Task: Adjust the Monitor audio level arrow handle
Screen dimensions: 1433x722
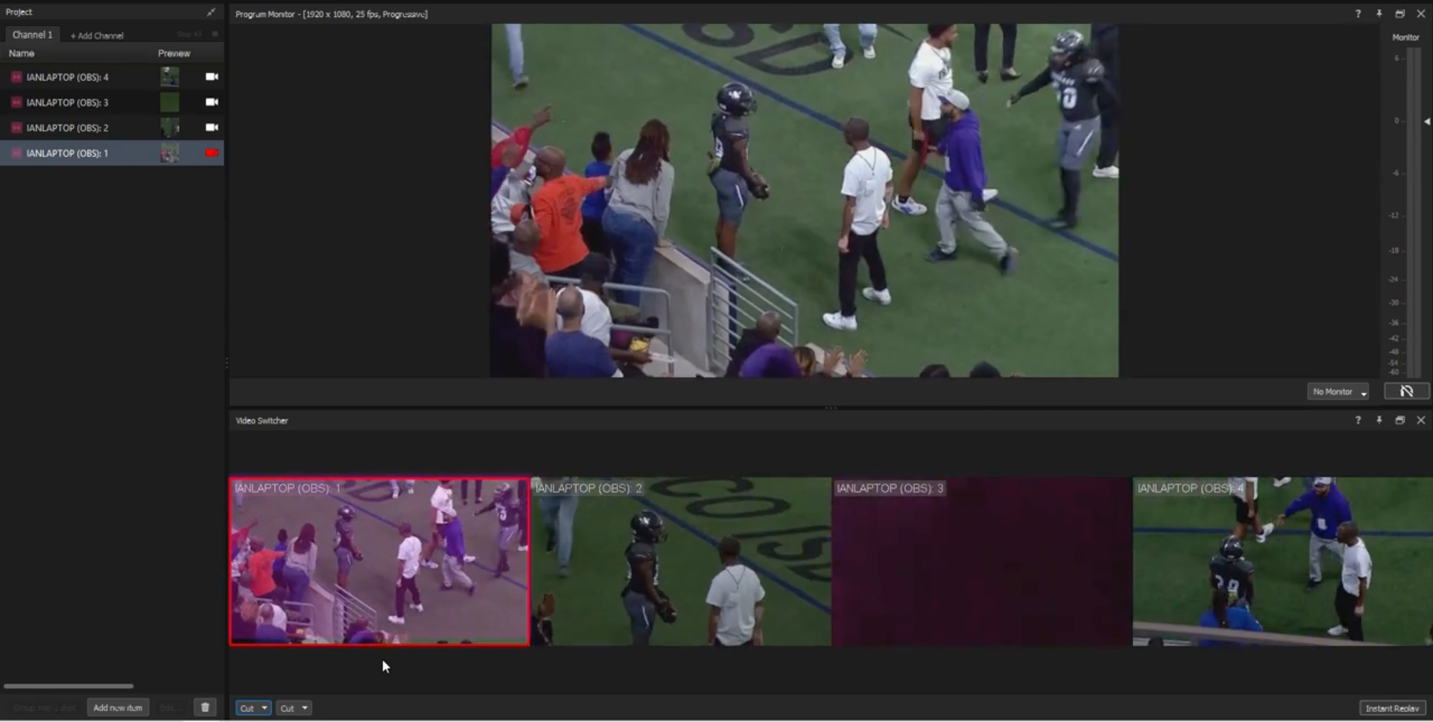Action: pos(1427,121)
